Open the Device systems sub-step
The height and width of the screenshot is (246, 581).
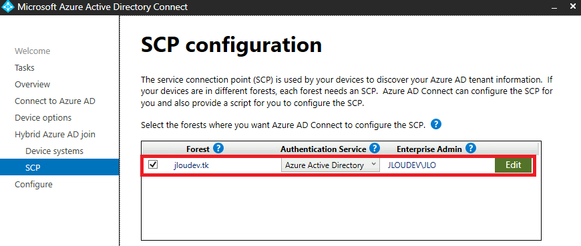[55, 151]
